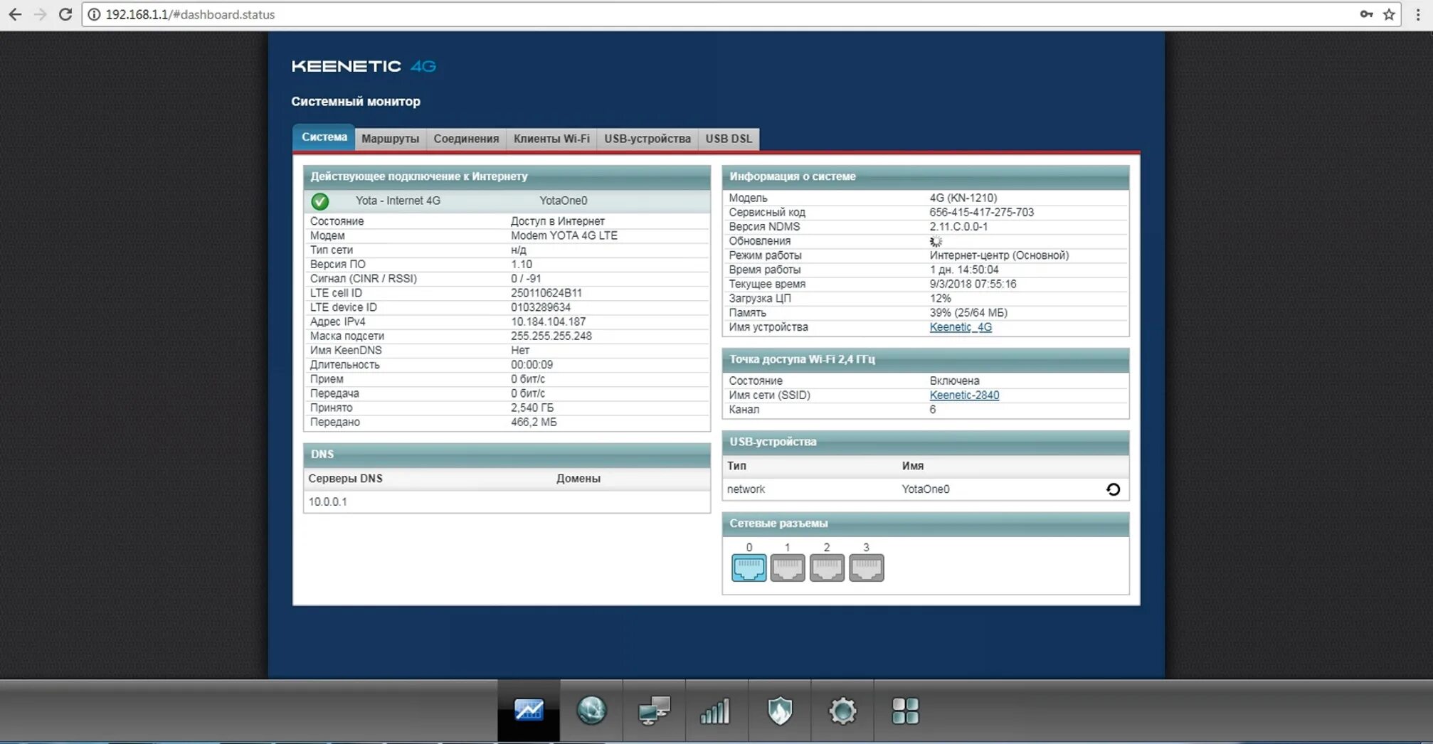Click the USB device type network cell
The image size is (1433, 744).
[x=746, y=489]
